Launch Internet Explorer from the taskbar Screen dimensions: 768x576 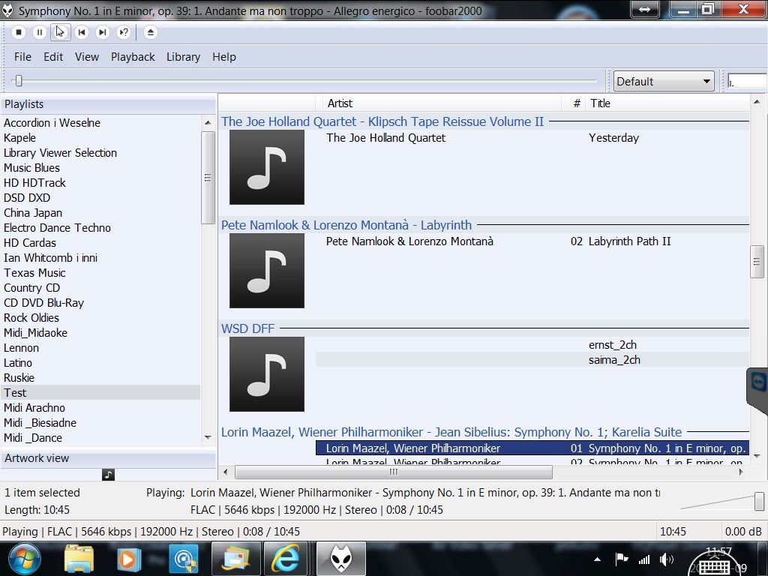[x=285, y=559]
